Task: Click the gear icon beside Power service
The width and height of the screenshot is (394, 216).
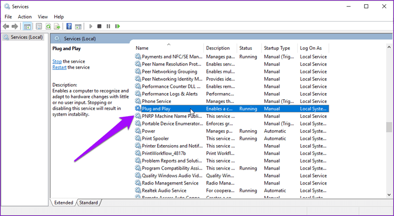Action: click(x=138, y=131)
